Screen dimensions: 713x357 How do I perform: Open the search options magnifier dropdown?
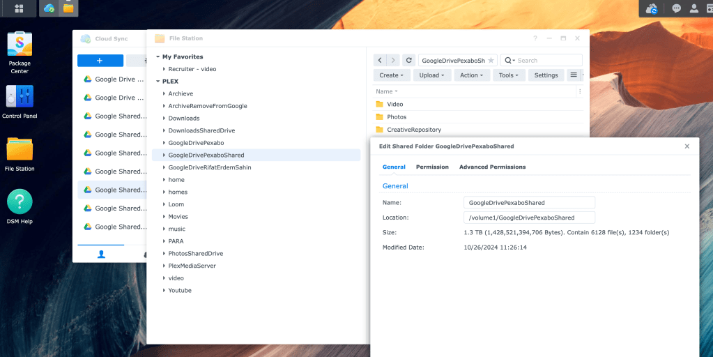510,61
